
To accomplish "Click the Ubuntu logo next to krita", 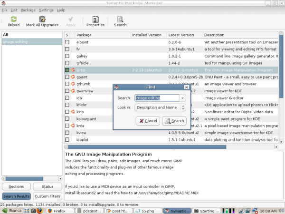I will (x=73, y=126).
